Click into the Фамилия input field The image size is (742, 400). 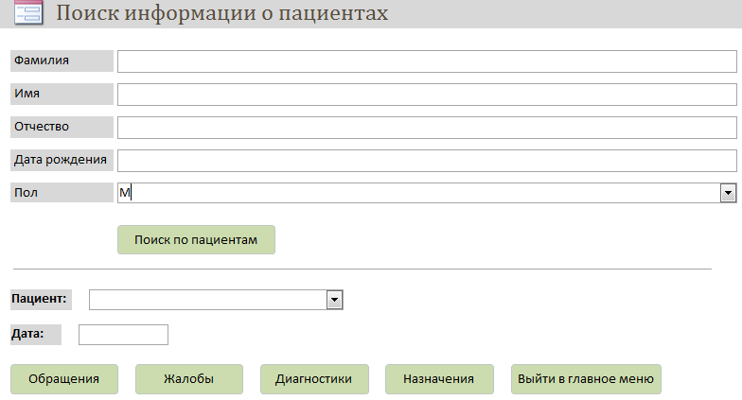coord(427,61)
